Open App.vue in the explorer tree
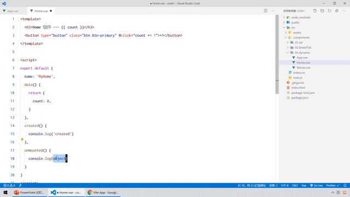Viewport: 350px width, 197px height. pos(302,57)
